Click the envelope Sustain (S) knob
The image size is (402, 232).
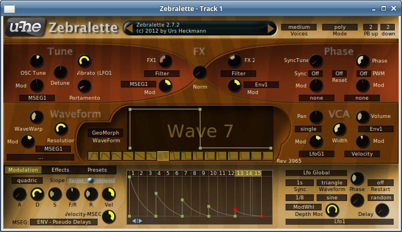(55, 194)
